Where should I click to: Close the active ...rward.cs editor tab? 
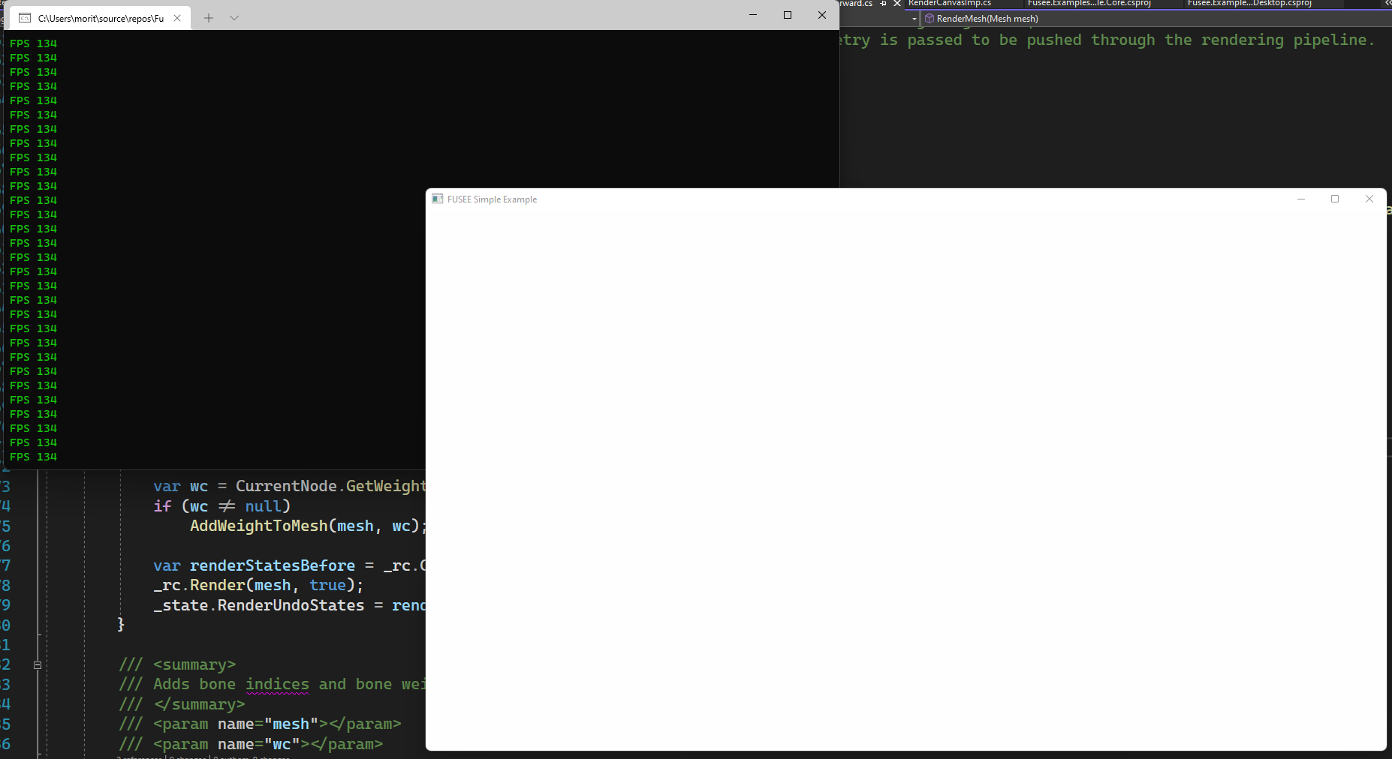click(896, 4)
